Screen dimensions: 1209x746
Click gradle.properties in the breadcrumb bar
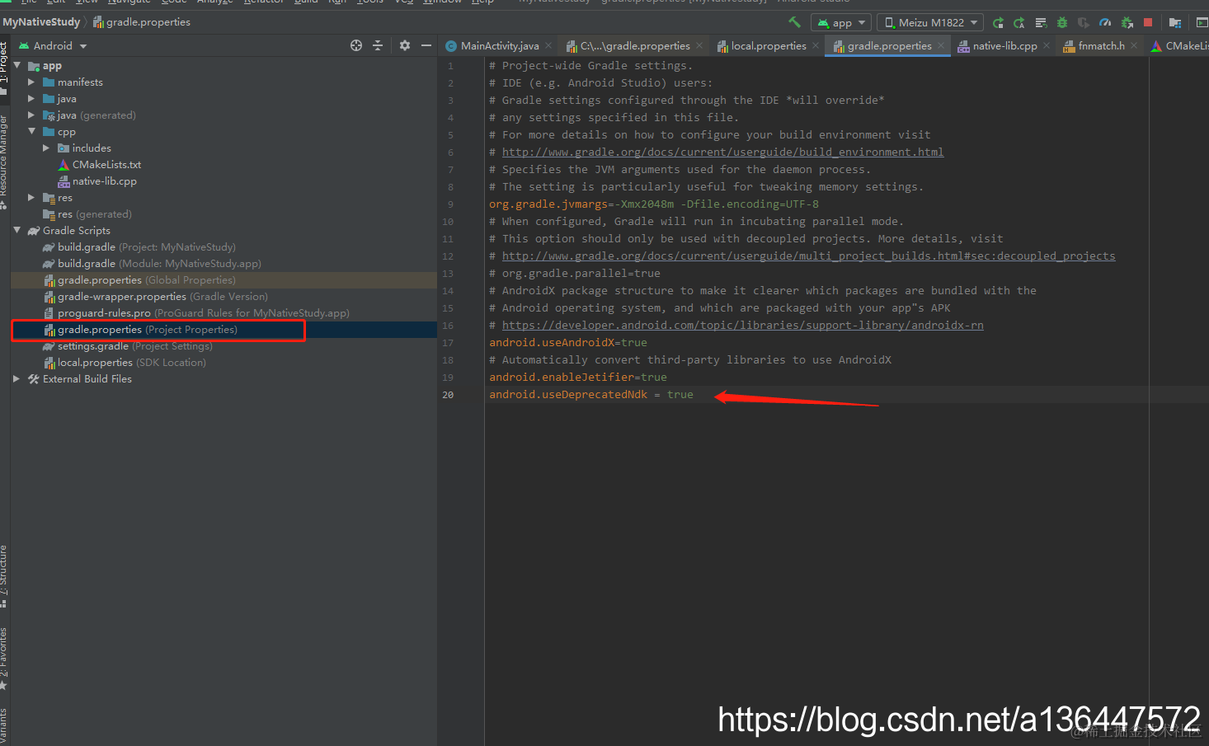click(x=142, y=22)
